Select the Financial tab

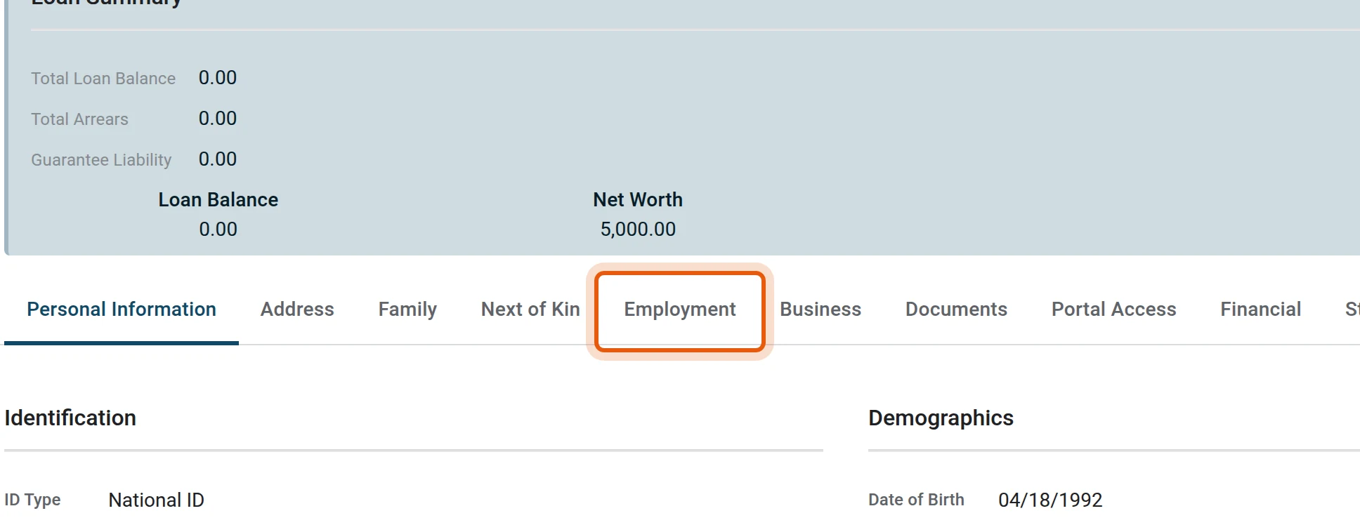(1260, 310)
